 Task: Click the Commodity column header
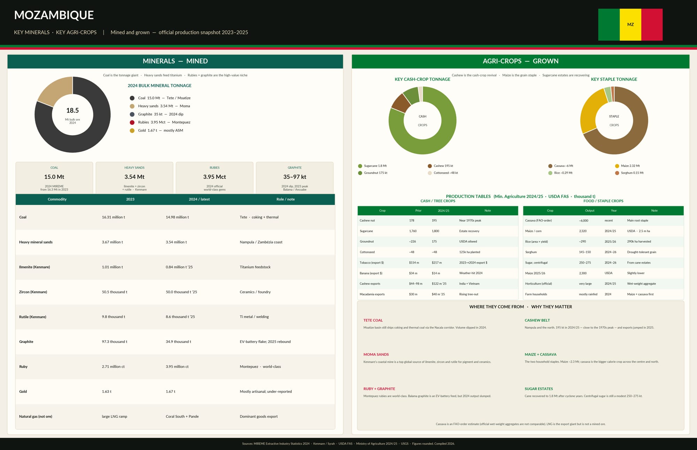(x=57, y=199)
